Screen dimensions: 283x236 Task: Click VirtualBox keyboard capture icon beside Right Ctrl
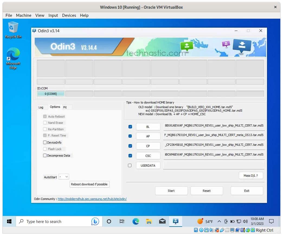253,230
